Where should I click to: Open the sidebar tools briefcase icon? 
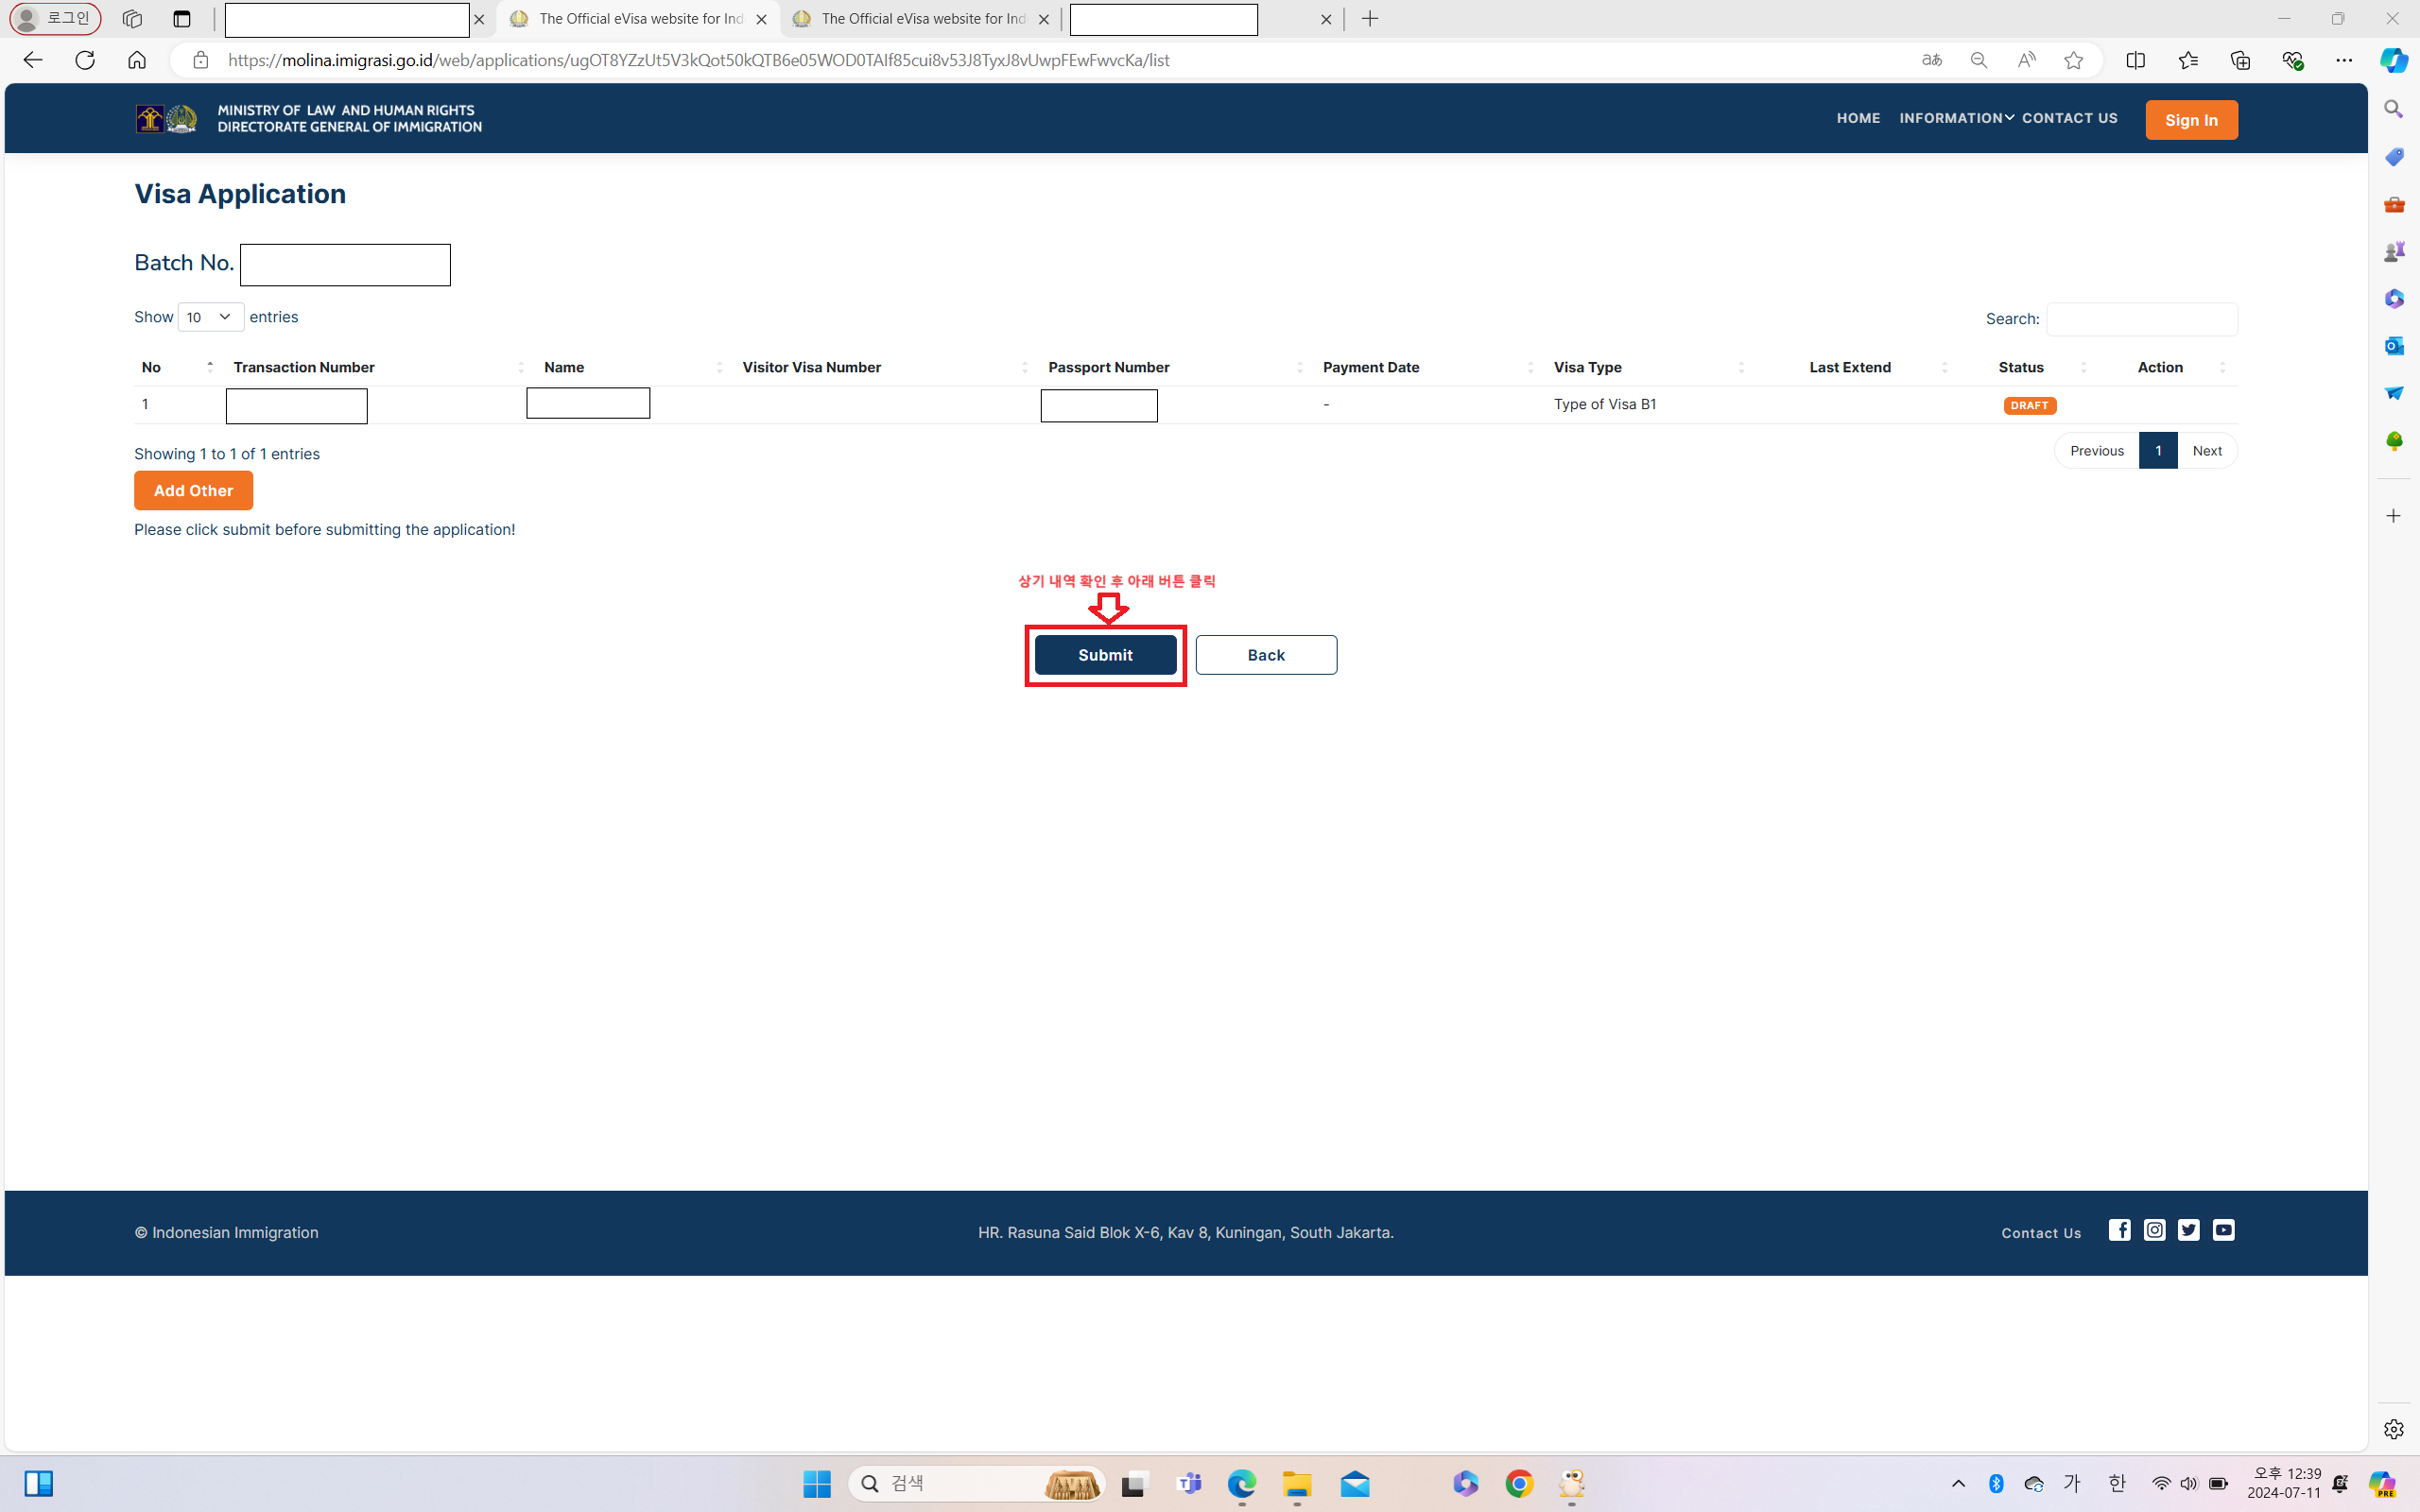2394,204
